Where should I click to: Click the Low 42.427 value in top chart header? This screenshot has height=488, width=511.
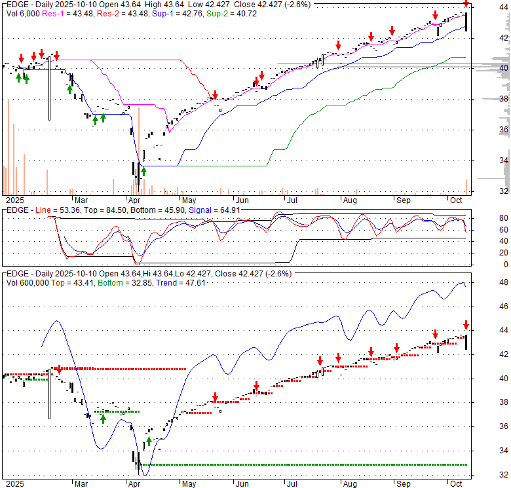pos(208,5)
